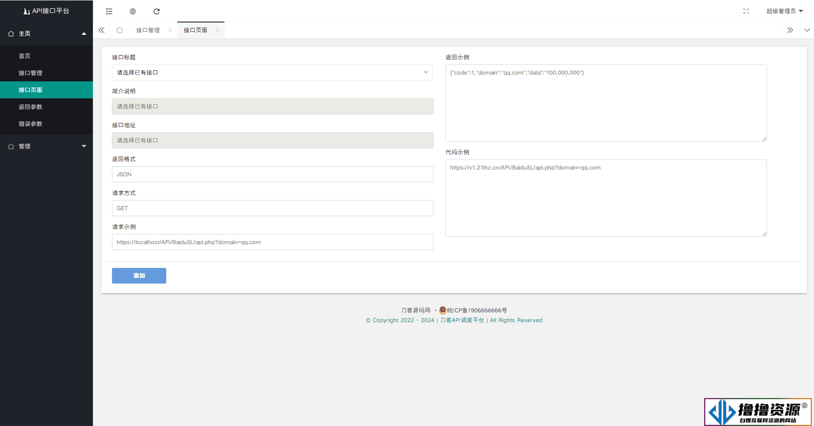Expand the 管理 sidebar section
The image size is (814, 426).
(x=46, y=146)
